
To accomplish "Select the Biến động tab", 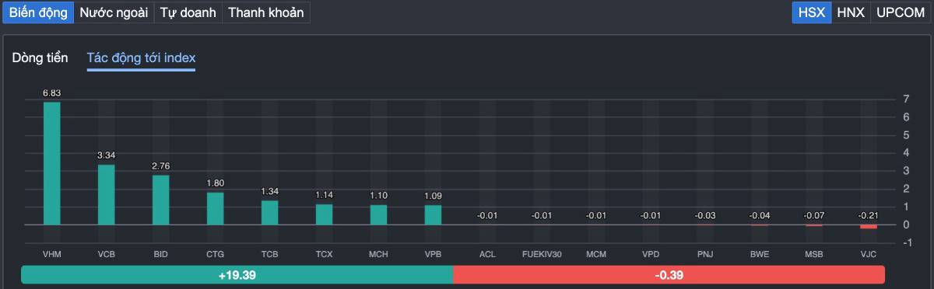I will click(39, 12).
